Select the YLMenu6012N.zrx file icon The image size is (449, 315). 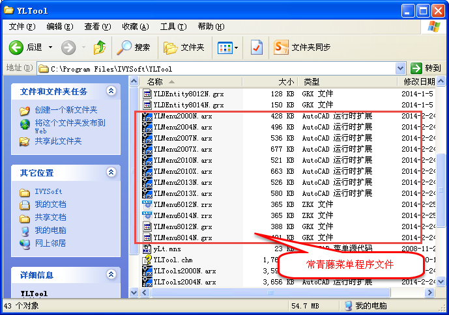tap(147, 204)
